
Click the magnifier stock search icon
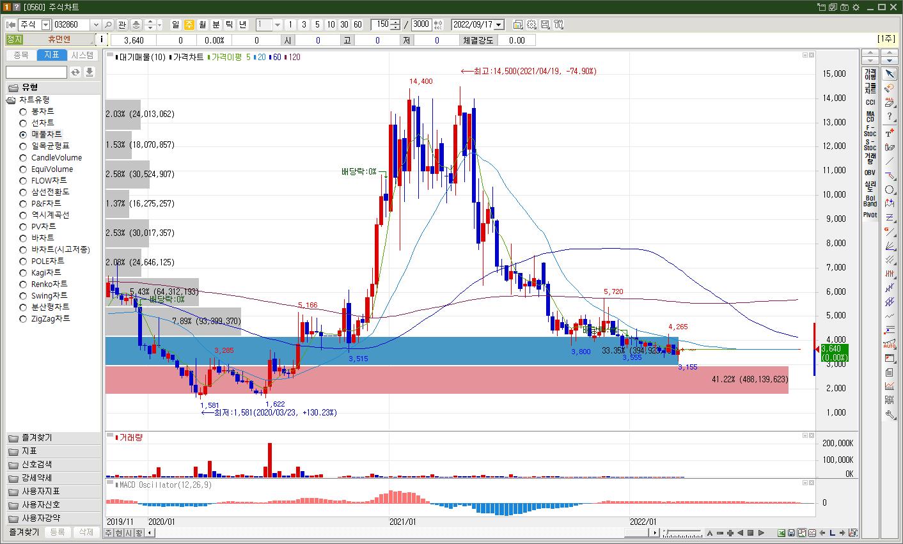coord(107,25)
